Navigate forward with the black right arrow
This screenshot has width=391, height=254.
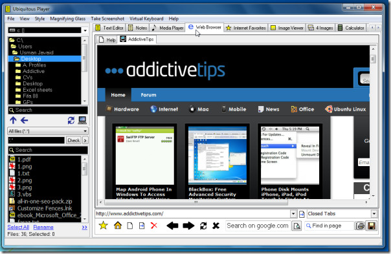point(188,226)
